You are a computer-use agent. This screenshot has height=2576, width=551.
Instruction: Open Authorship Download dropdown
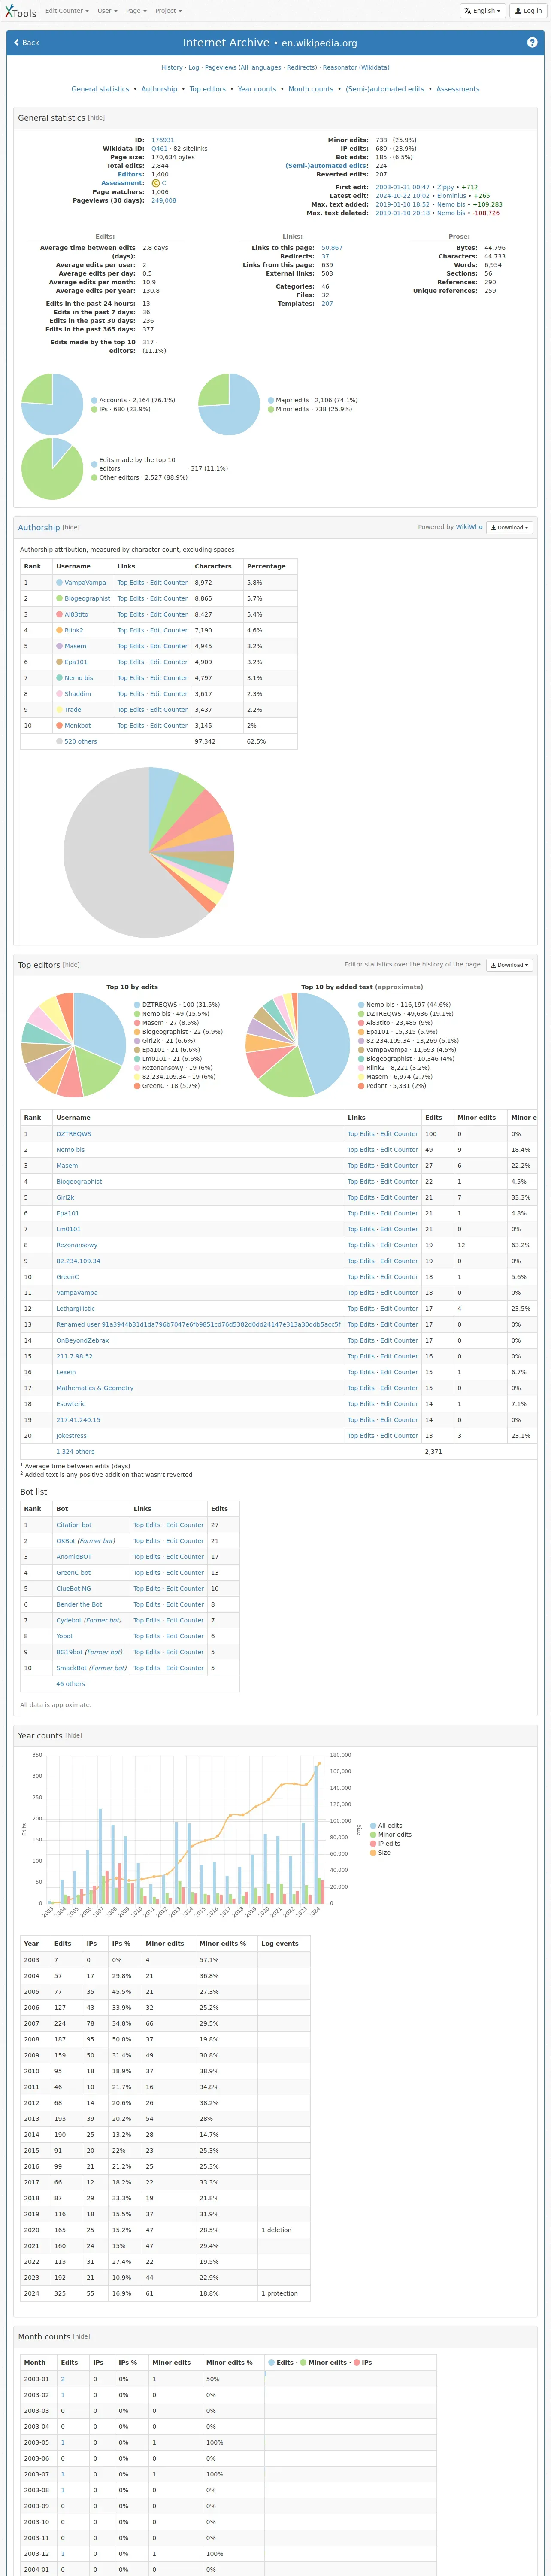[509, 527]
